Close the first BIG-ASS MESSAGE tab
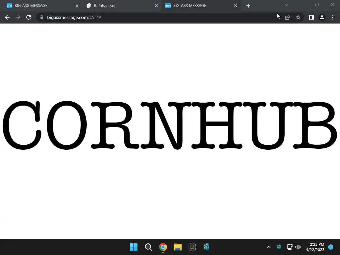 coord(77,6)
